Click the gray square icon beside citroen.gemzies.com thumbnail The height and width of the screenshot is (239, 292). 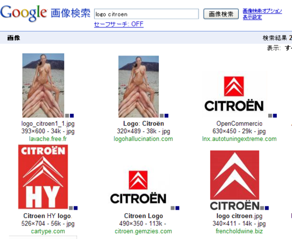[x=172, y=208]
